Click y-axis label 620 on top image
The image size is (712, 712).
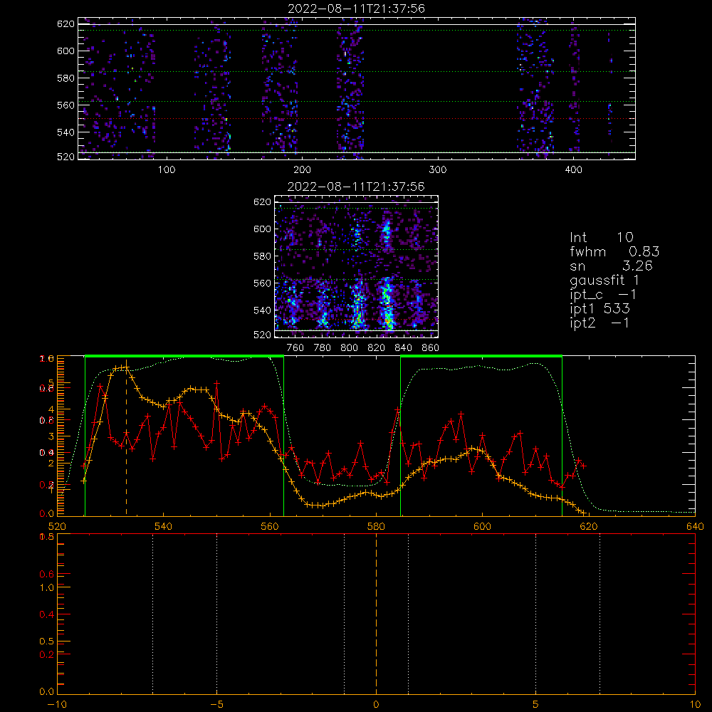tap(66, 23)
